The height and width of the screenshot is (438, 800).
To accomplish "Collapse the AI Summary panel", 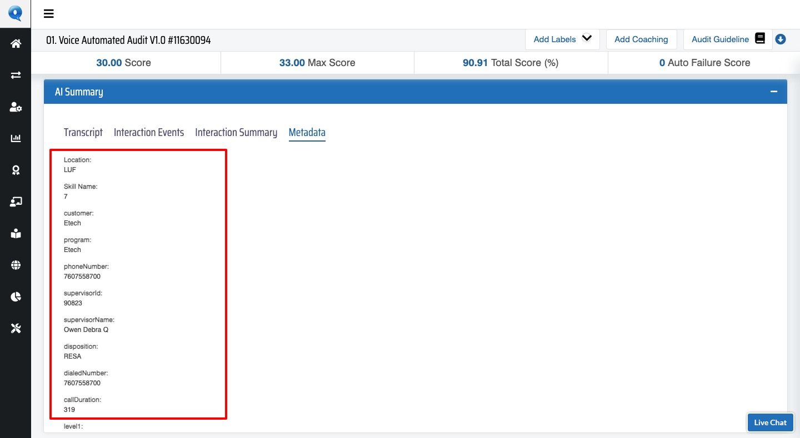I will click(x=773, y=92).
